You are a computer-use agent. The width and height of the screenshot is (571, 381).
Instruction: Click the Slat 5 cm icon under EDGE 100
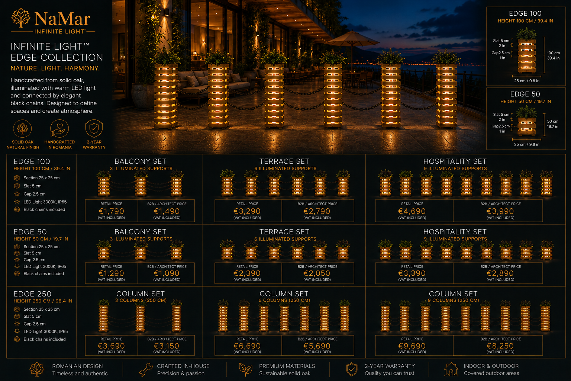coord(17,186)
